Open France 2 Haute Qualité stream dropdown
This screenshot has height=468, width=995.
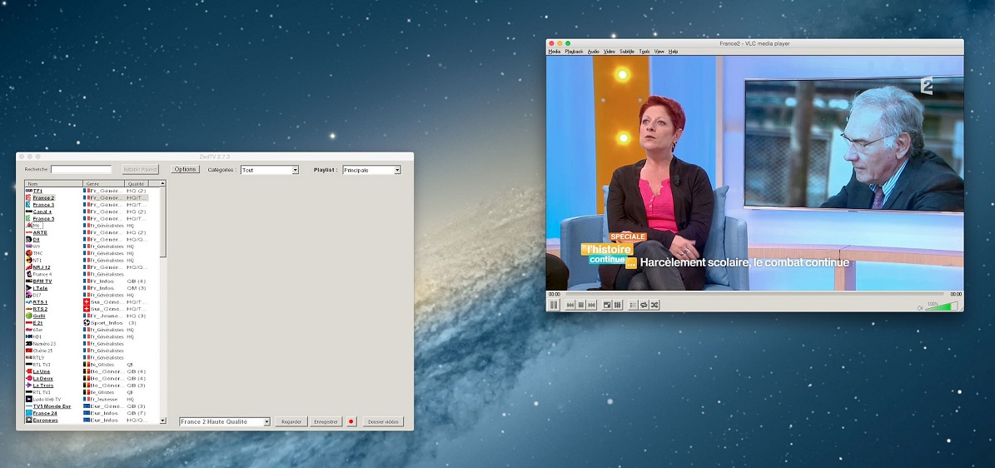225,422
